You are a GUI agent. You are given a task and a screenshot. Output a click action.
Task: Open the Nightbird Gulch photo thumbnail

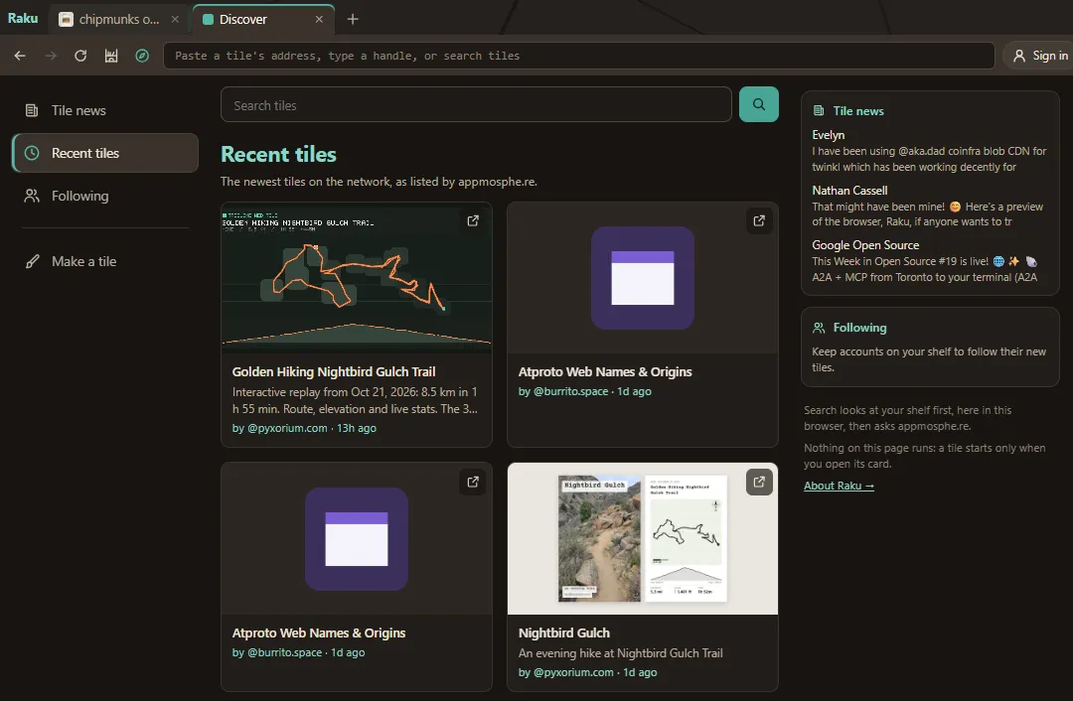(643, 539)
